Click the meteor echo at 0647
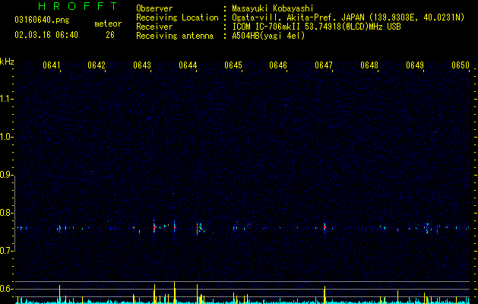The height and width of the screenshot is (304, 478). pyautogui.click(x=324, y=228)
